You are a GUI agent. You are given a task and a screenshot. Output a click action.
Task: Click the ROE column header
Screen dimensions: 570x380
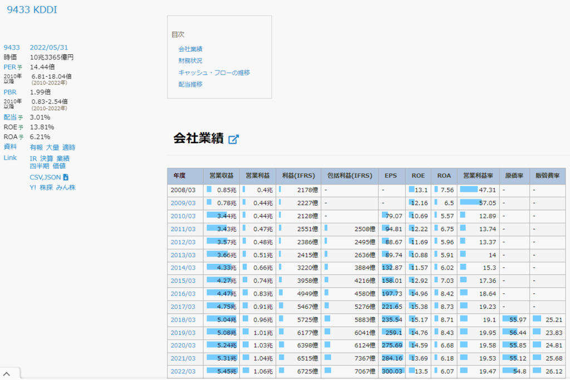[418, 176]
